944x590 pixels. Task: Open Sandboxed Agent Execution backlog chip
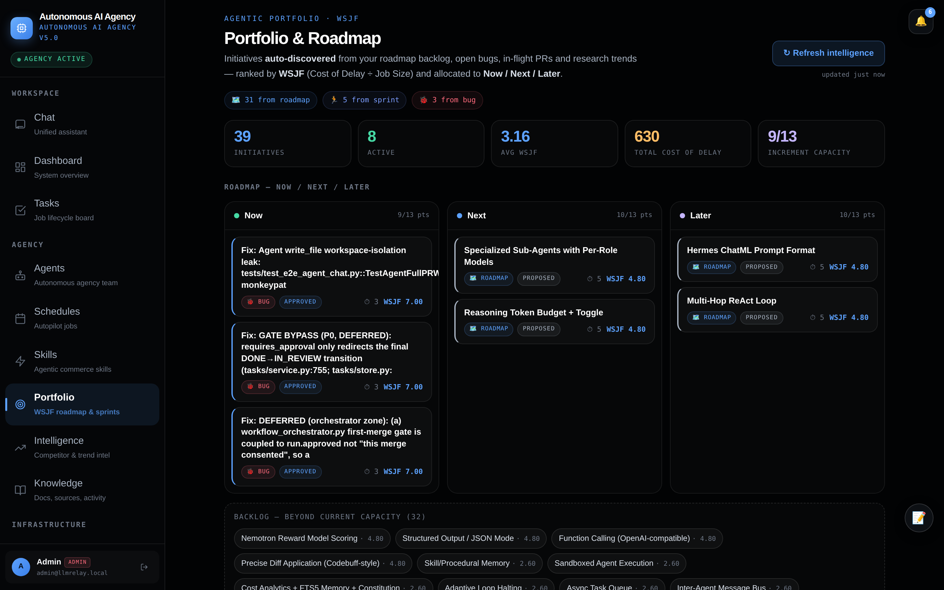click(x=617, y=563)
